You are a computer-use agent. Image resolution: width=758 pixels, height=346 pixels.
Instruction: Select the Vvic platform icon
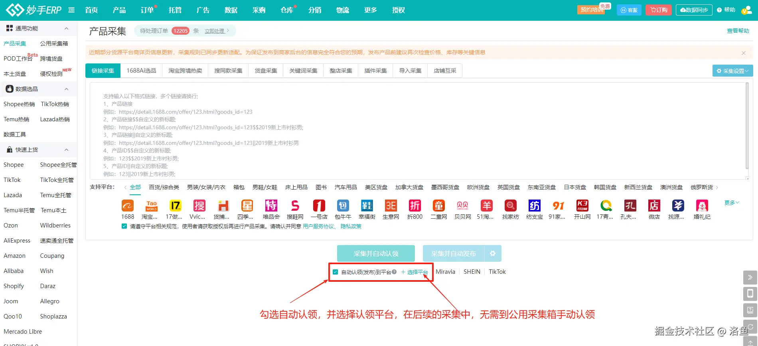click(x=199, y=206)
